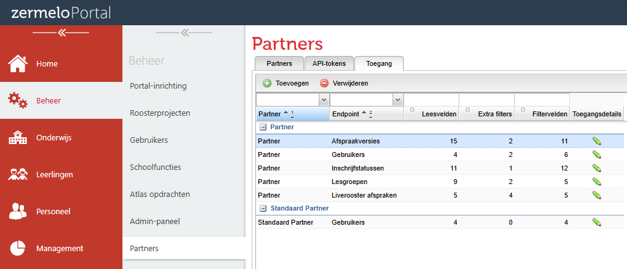This screenshot has width=627, height=269.
Task: Click the Leesvelden filter input field
Action: [x=431, y=99]
